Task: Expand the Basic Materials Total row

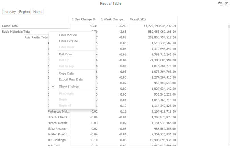Action: click(x=16, y=32)
